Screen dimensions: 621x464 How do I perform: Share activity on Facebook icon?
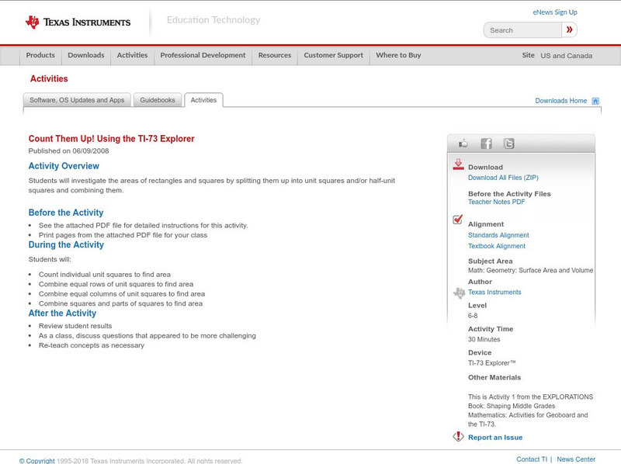point(486,144)
